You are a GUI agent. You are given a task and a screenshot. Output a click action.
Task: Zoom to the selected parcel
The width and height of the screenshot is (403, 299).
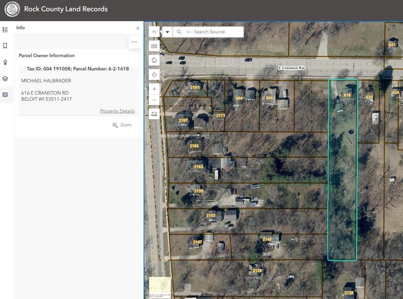point(122,125)
